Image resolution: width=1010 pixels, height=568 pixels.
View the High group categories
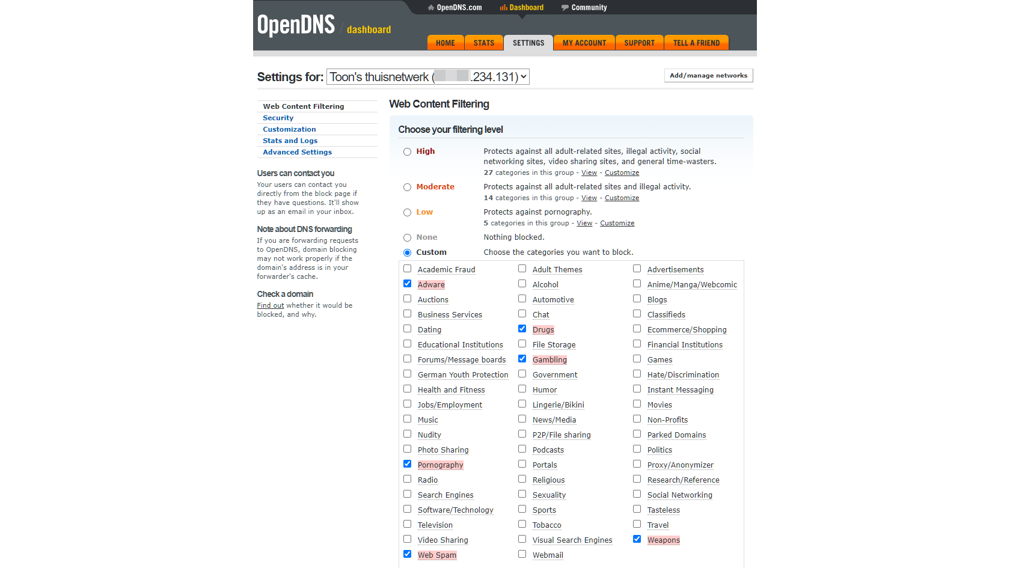point(589,173)
